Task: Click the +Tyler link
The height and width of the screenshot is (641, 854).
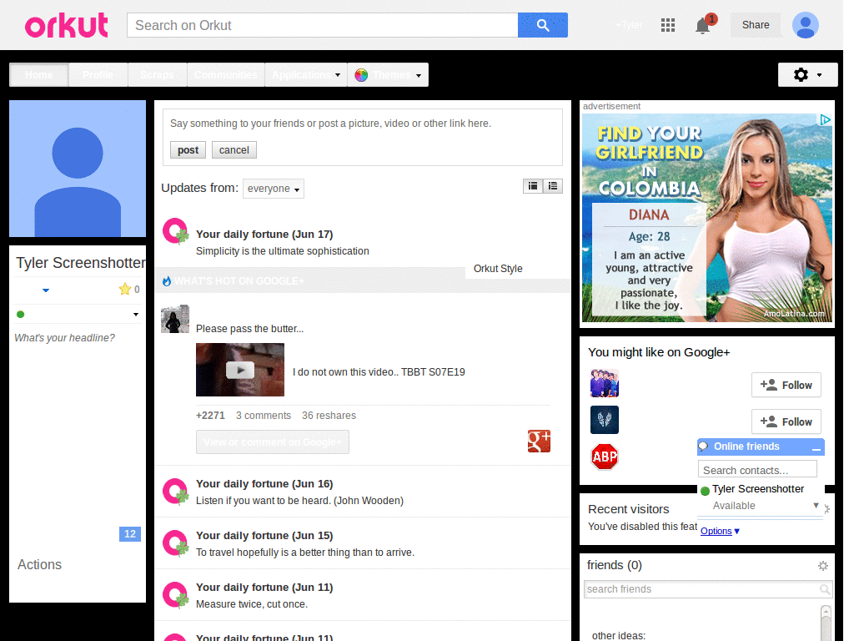Action: click(629, 25)
